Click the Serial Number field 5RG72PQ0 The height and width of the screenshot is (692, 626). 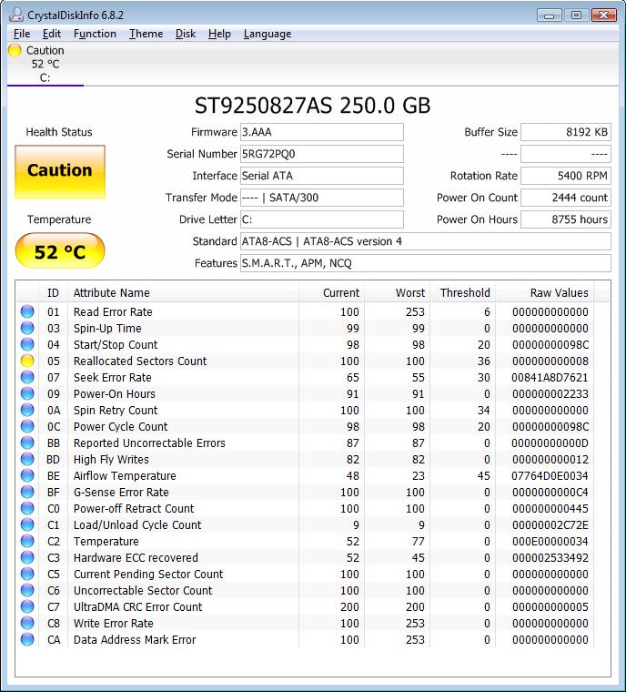pos(321,154)
